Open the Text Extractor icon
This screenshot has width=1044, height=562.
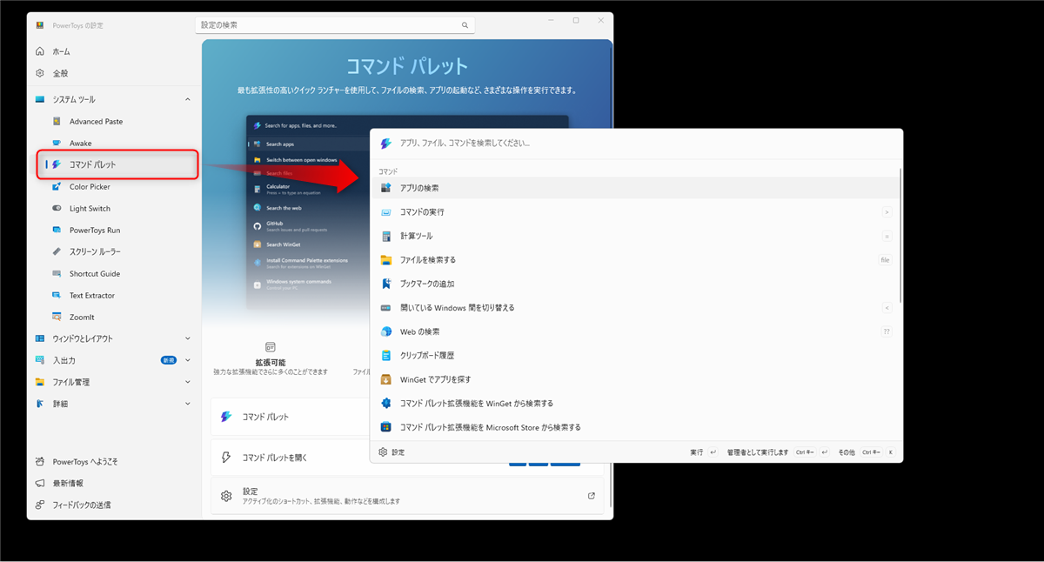click(x=57, y=296)
